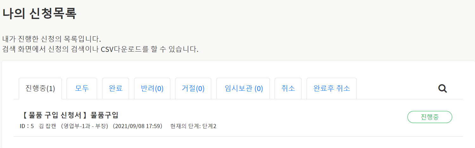Click the 2021/09/08 17:59 timestamp
This screenshot has height=148, width=475.
[138, 126]
